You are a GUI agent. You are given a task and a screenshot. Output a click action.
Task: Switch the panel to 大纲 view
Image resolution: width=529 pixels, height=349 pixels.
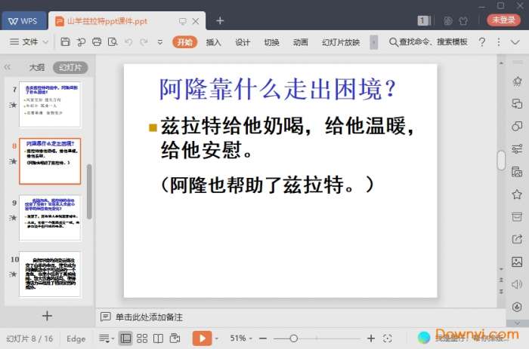tap(37, 68)
